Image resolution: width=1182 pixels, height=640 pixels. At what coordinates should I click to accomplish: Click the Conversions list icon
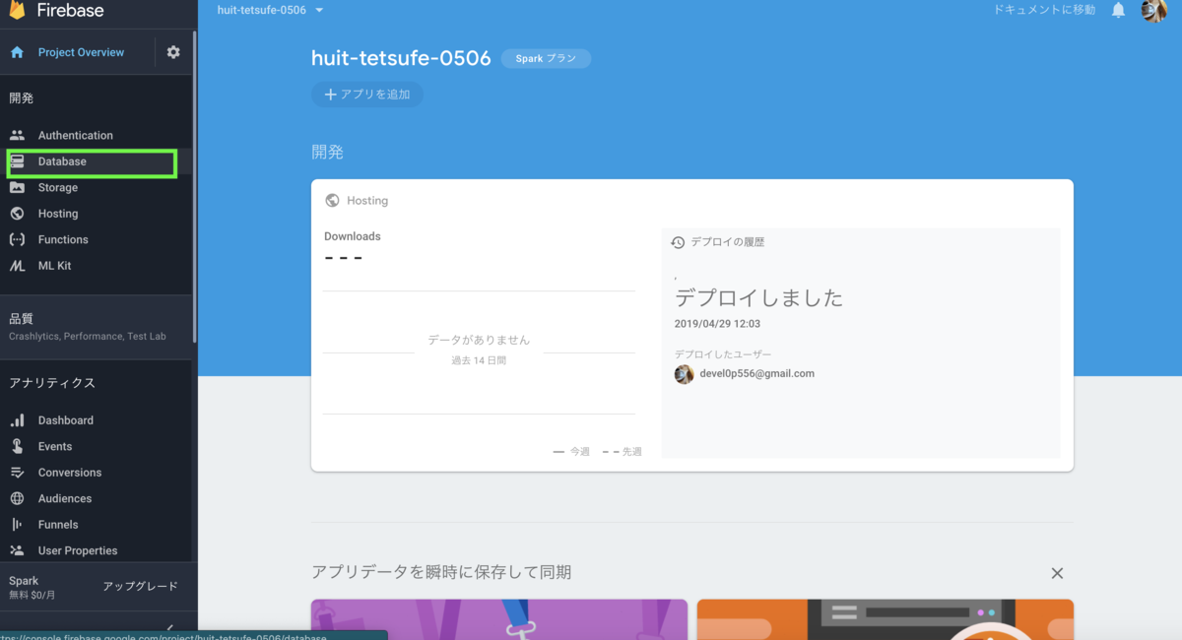[17, 473]
